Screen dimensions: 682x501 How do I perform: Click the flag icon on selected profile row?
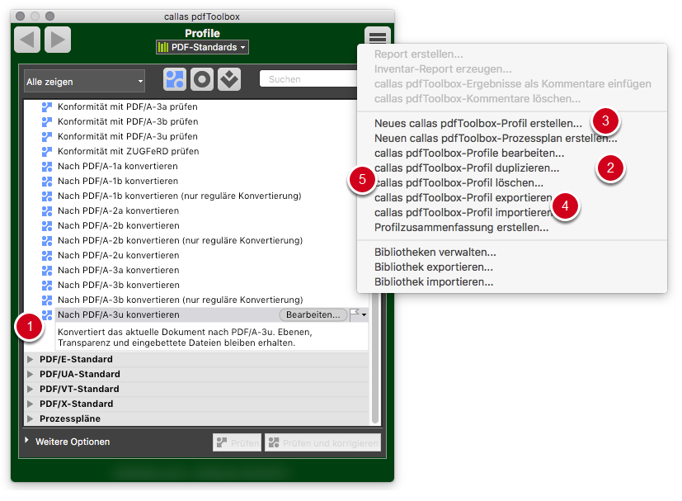pos(355,314)
